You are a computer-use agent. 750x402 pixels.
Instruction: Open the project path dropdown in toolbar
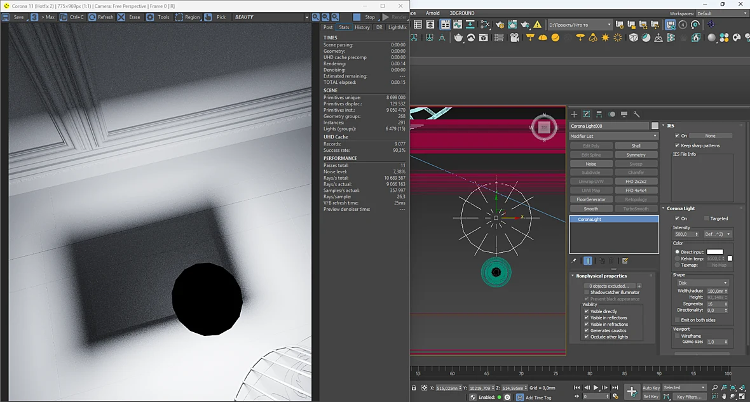coord(580,24)
